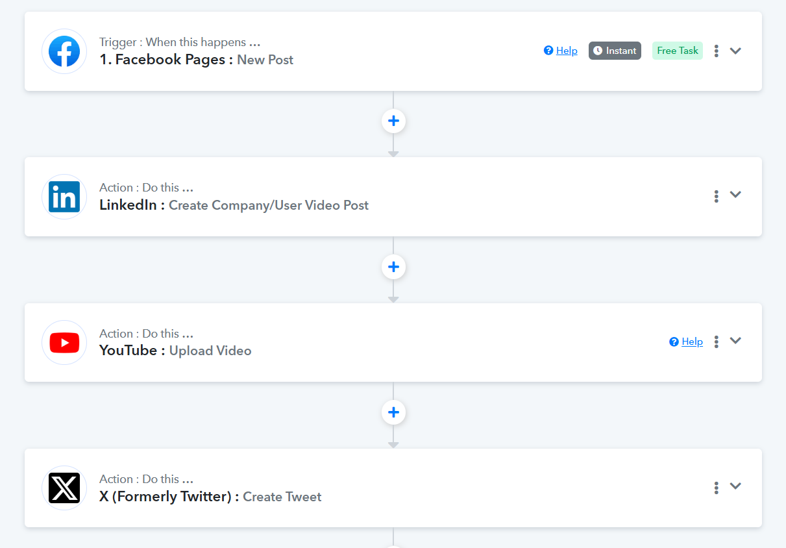
Task: Open three-dot menu for YouTube step
Action: pyautogui.click(x=716, y=342)
